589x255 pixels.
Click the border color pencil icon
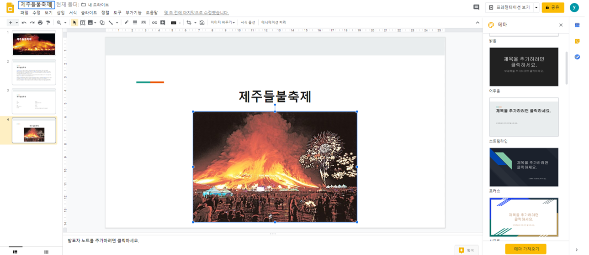click(x=127, y=22)
